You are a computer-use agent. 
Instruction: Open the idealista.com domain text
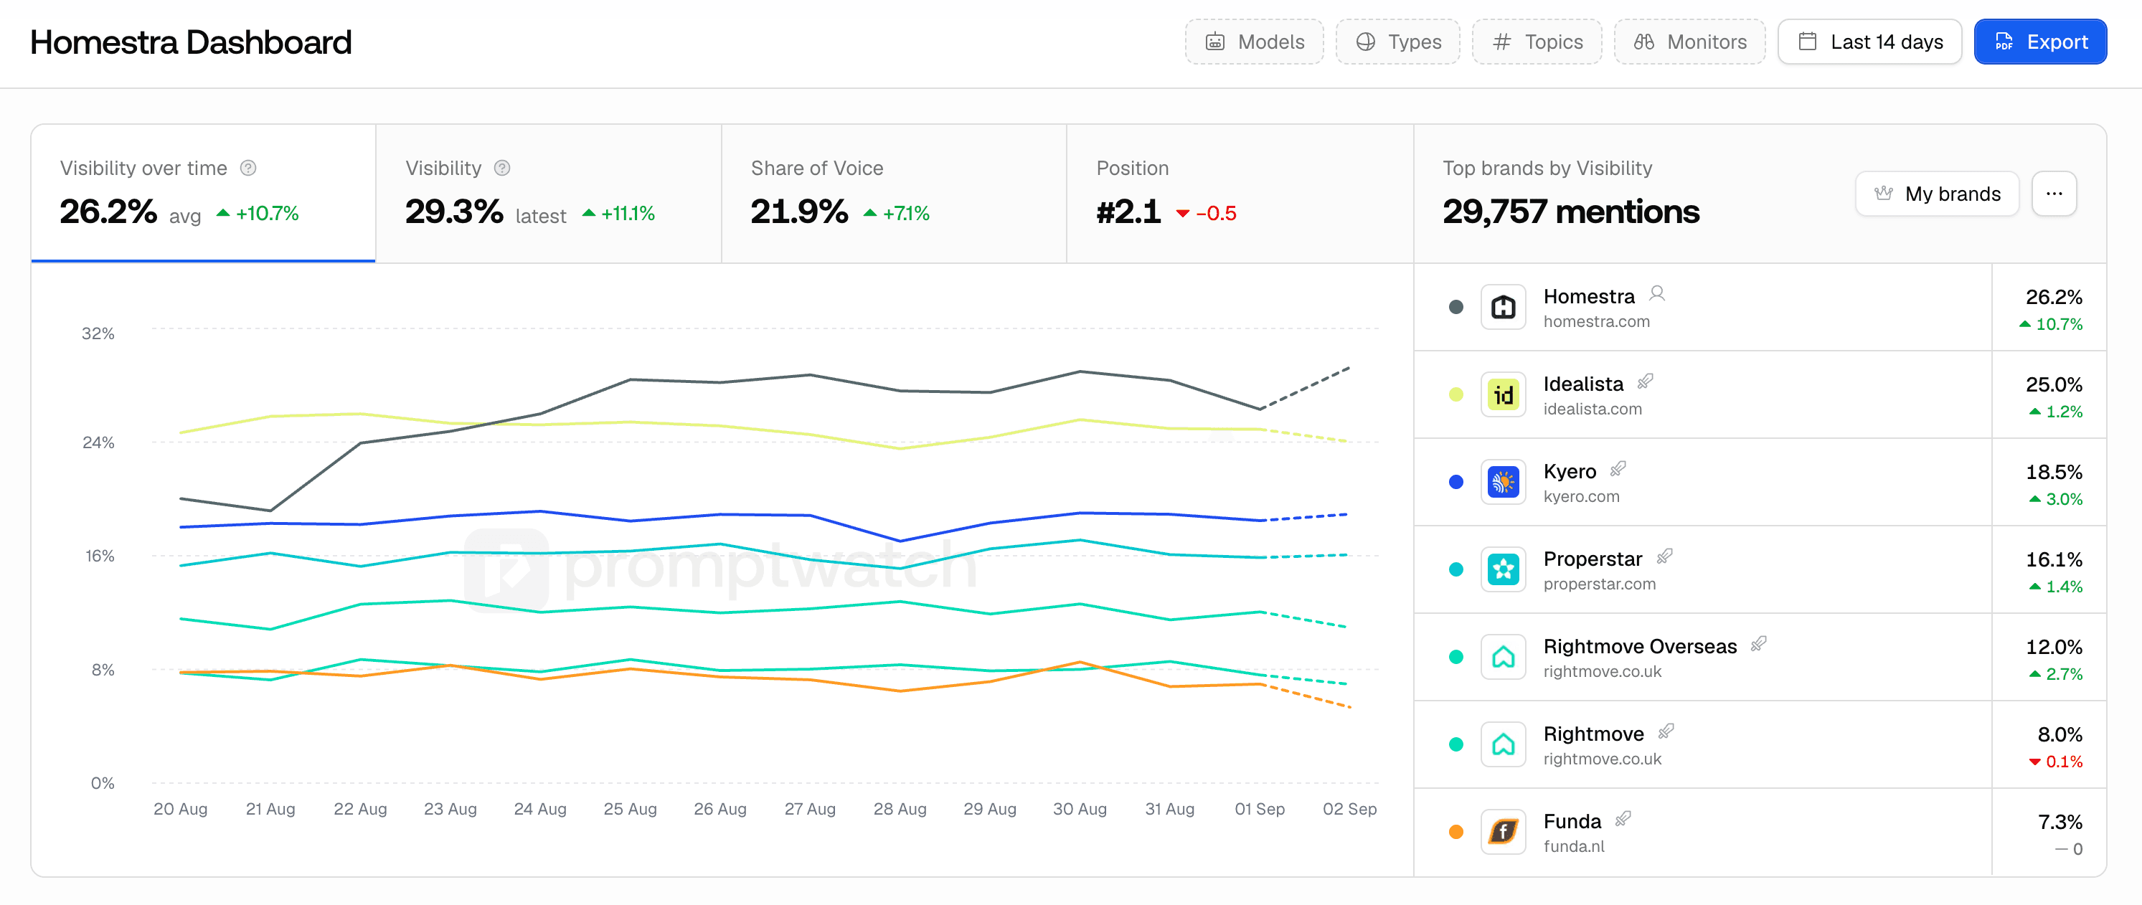click(1593, 409)
